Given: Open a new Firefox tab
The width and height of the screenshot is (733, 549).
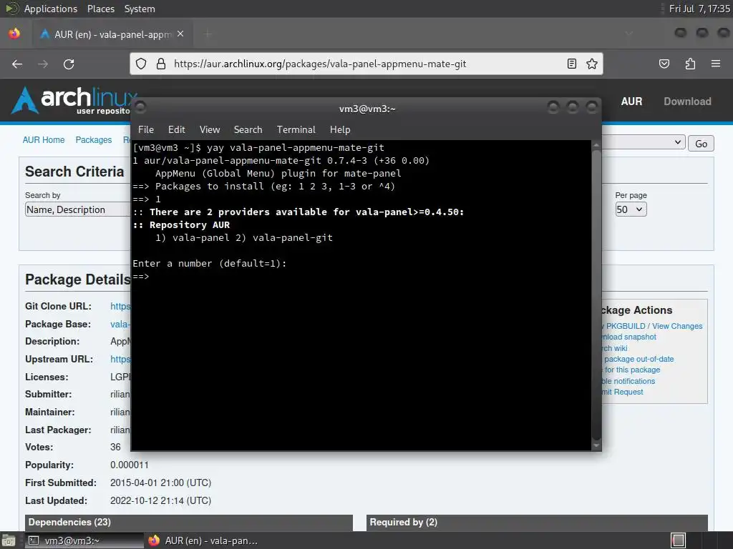Looking at the screenshot, I should (208, 34).
